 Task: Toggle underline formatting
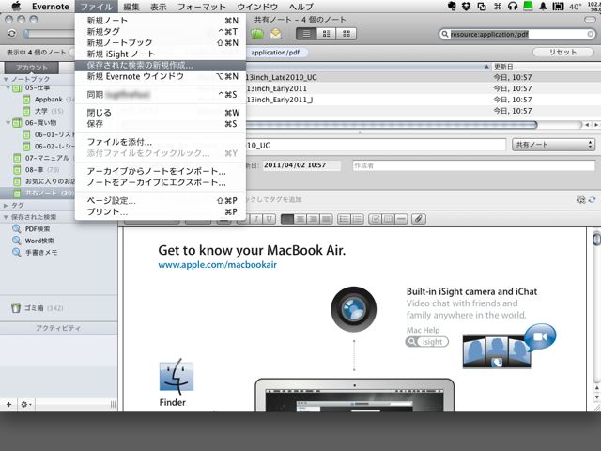point(270,219)
